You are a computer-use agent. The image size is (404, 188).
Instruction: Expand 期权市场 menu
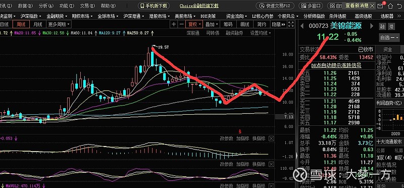click(x=82, y=16)
